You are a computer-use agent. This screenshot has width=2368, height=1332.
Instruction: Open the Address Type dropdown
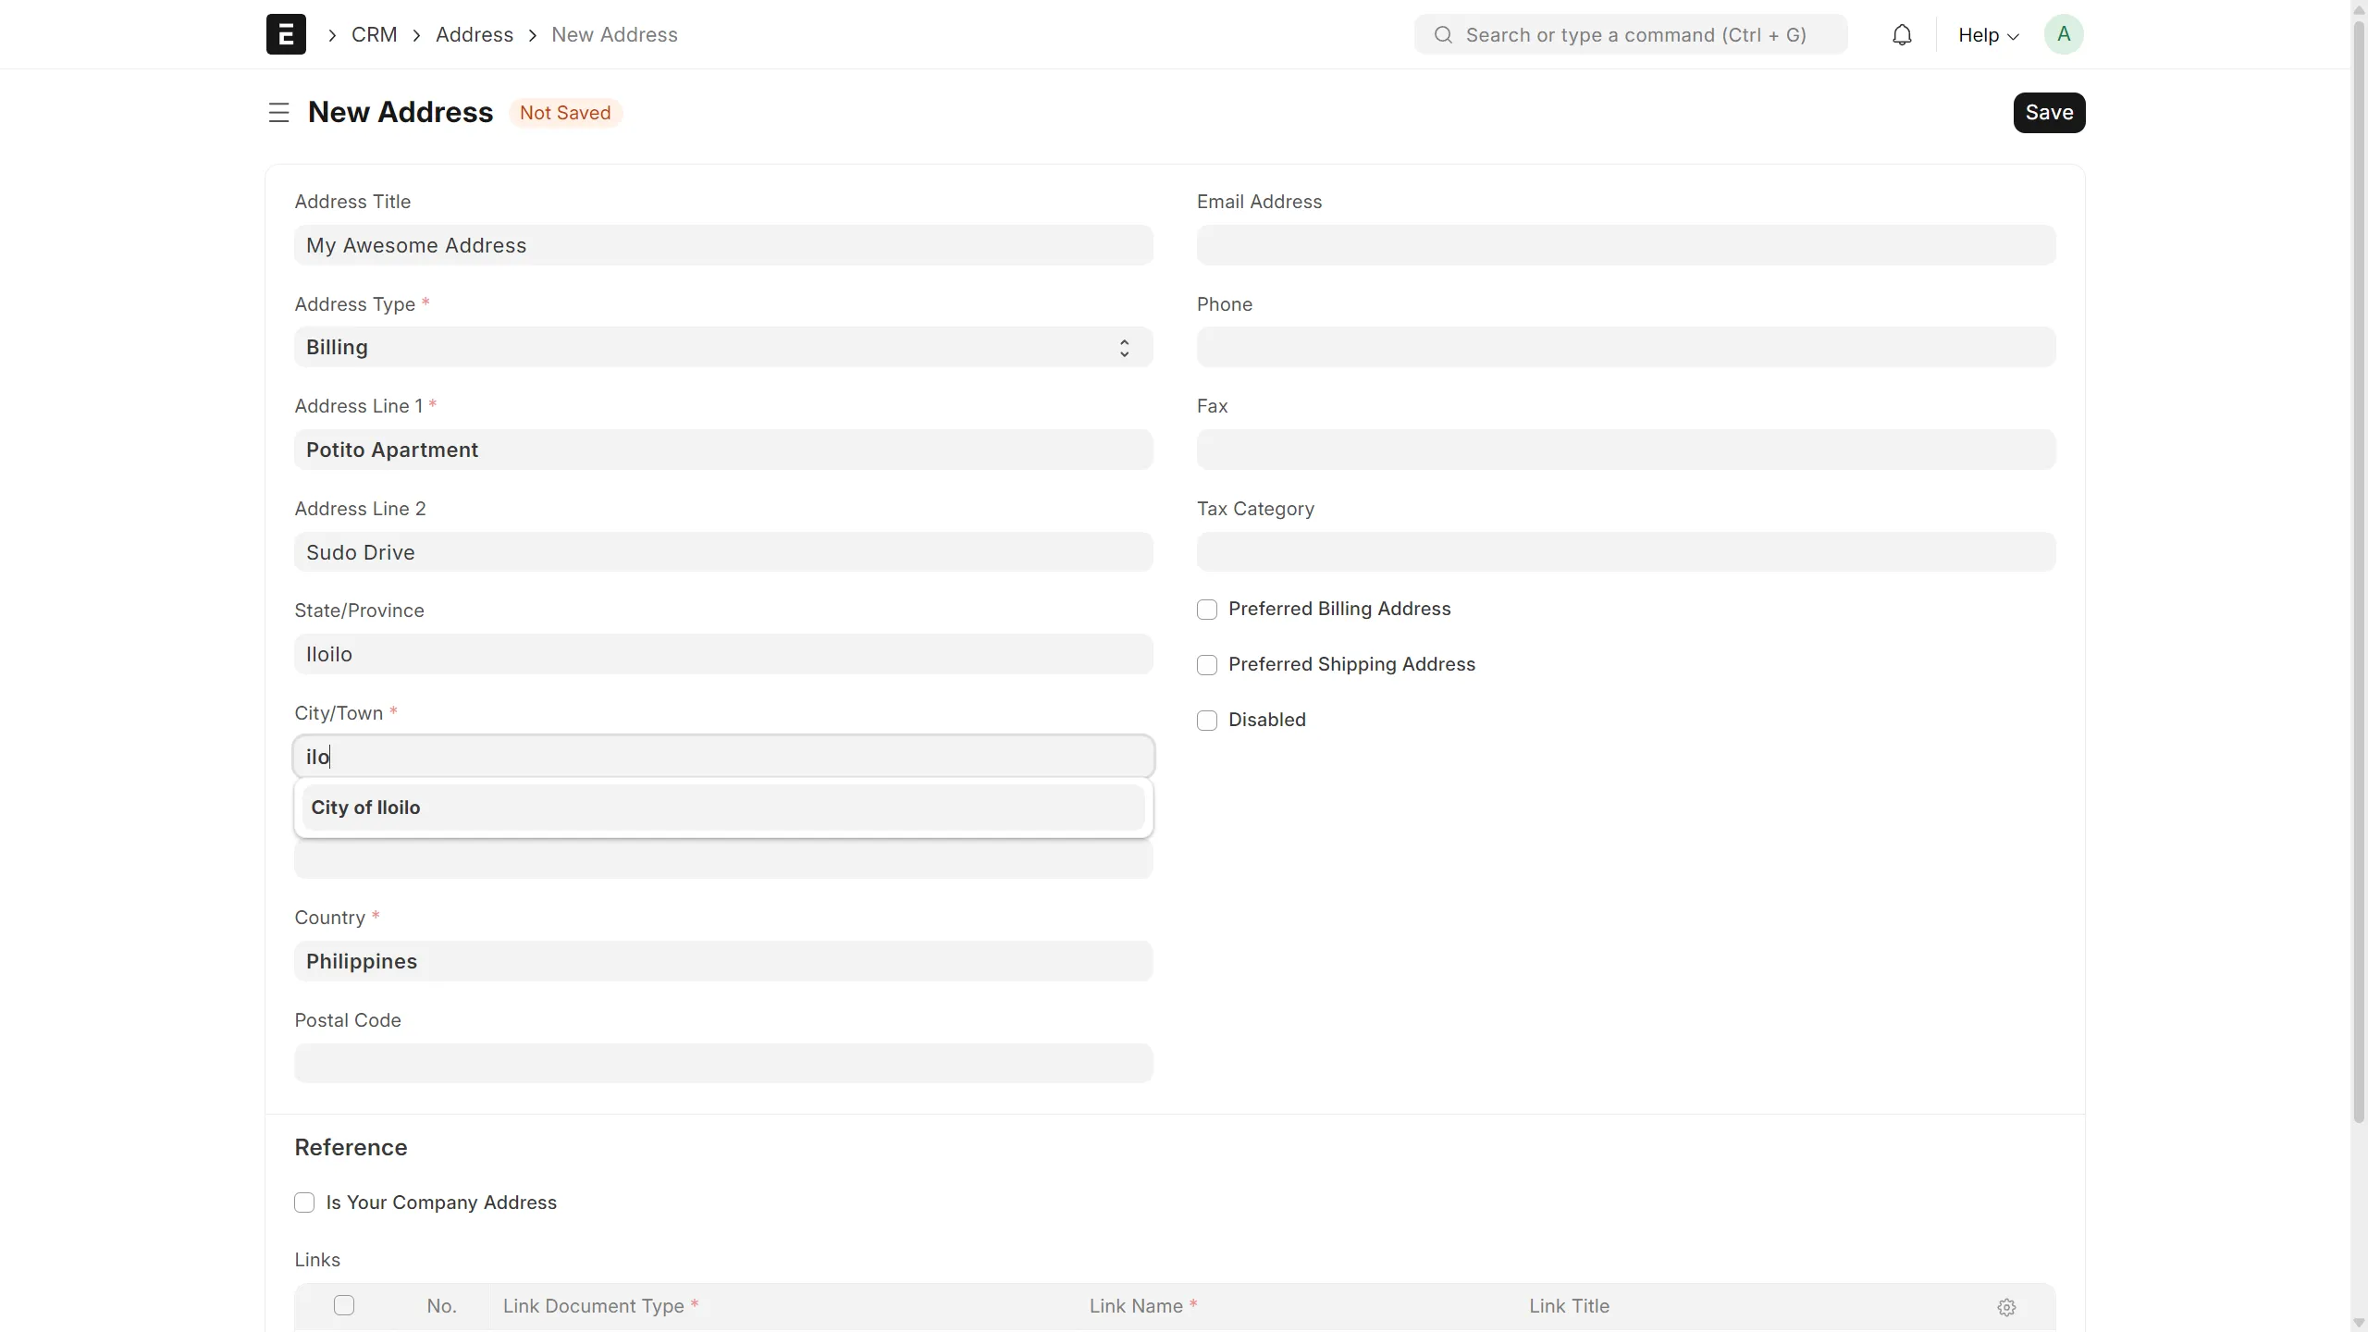tap(722, 347)
